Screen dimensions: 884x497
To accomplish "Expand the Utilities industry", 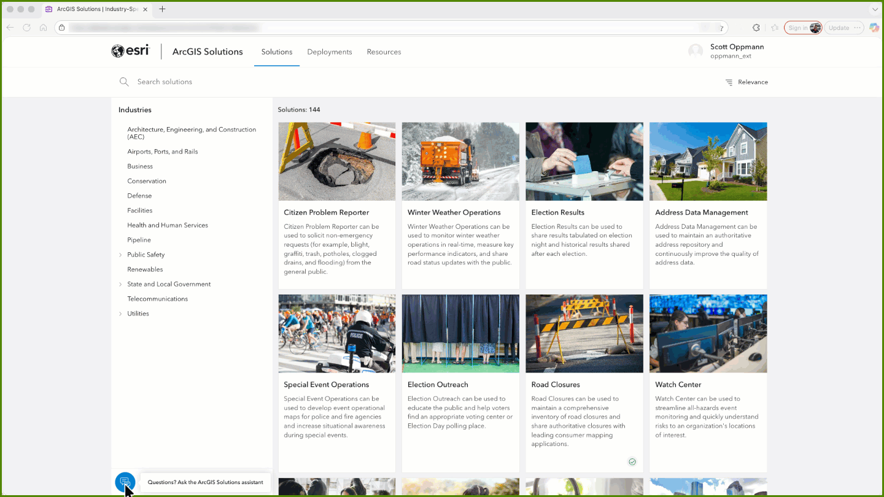I will (x=120, y=314).
